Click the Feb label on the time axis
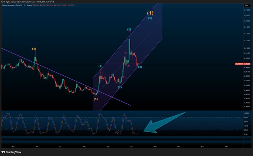 [x=226, y=147]
